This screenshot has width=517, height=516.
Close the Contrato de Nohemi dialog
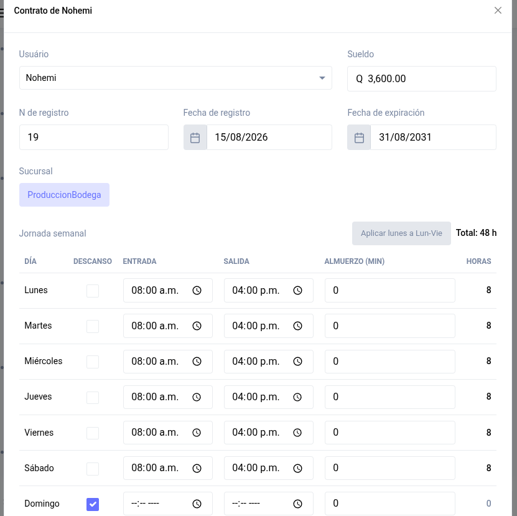[x=498, y=11]
